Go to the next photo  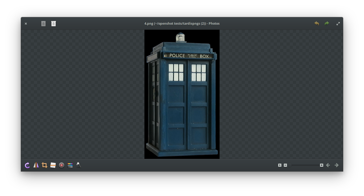(x=337, y=165)
